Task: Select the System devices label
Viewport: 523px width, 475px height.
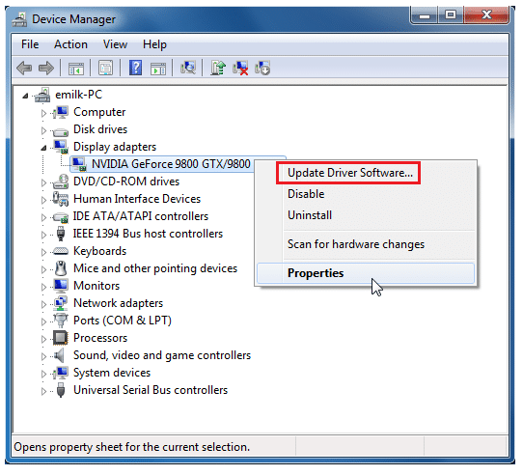Action: point(112,373)
